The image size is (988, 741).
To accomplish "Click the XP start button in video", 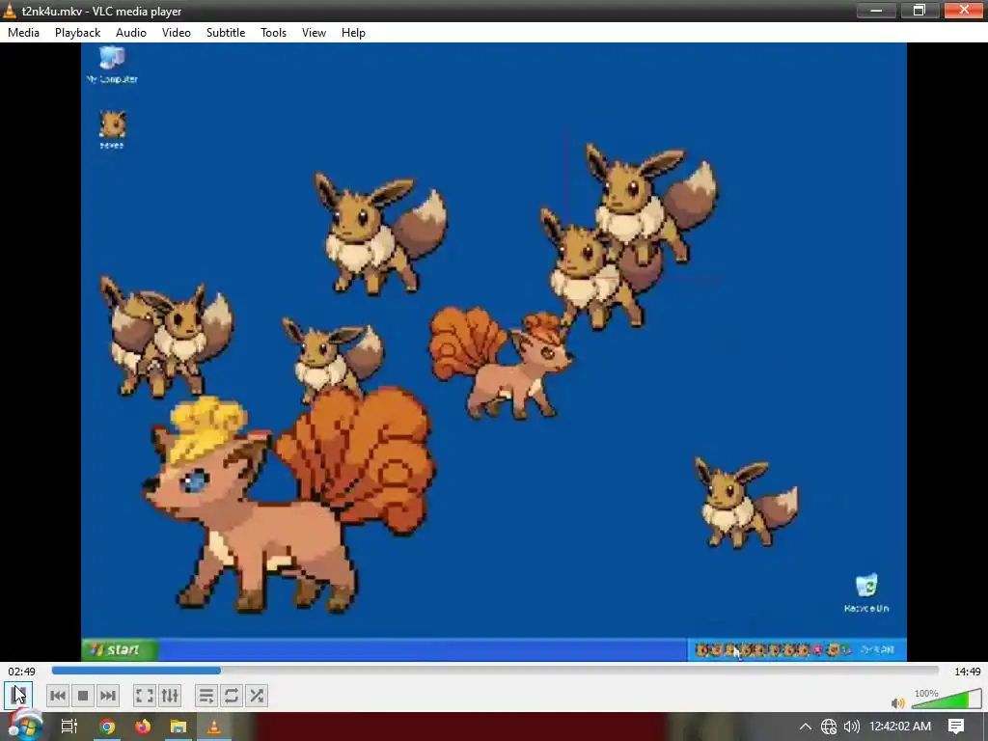I will tap(119, 649).
